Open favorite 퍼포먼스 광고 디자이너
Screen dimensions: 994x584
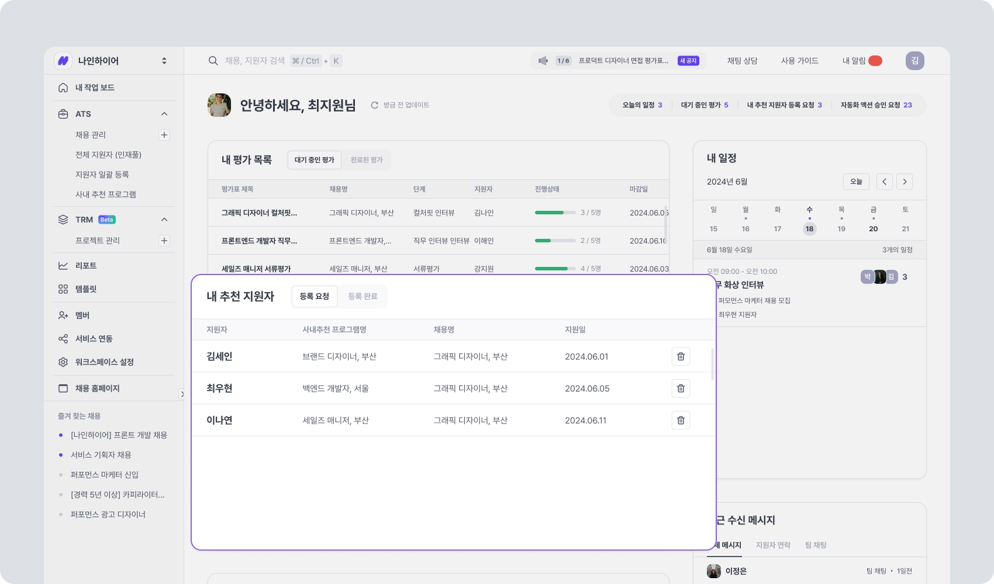(108, 515)
